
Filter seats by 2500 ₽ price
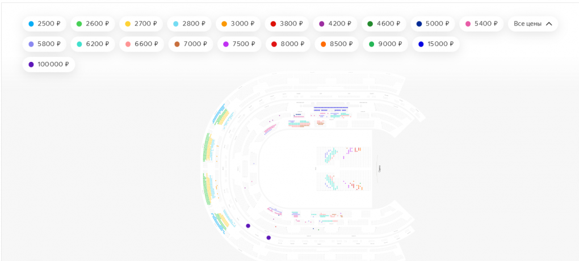coord(44,24)
